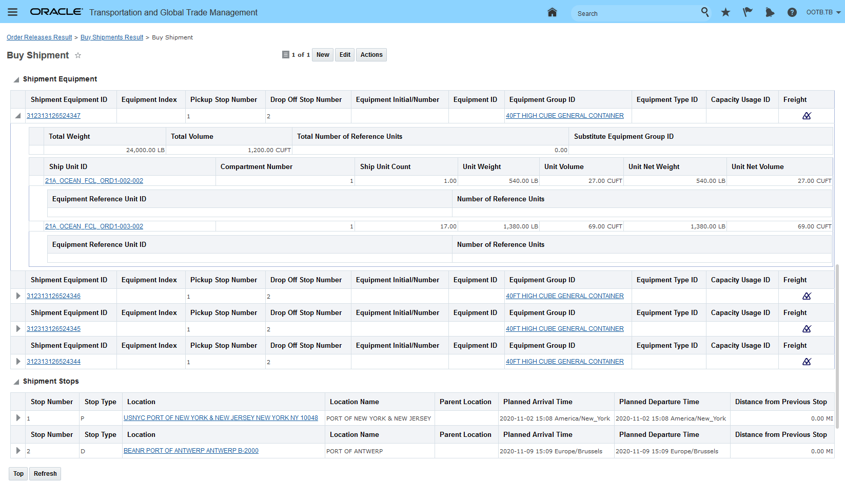
Task: Open Favorites star in top bar
Action: (725, 12)
